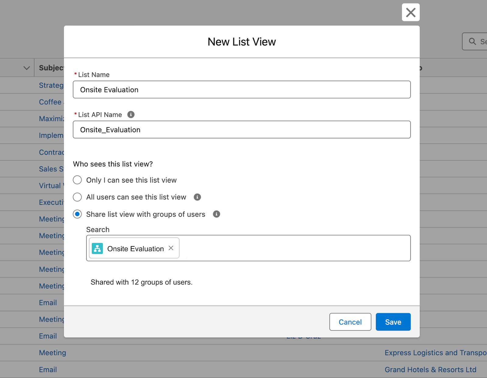487x378 pixels.
Task: Click info icon next to Share list view option
Action: pyautogui.click(x=216, y=214)
